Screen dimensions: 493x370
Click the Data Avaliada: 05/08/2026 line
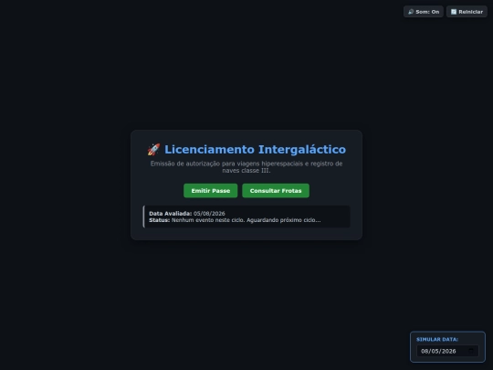point(187,213)
